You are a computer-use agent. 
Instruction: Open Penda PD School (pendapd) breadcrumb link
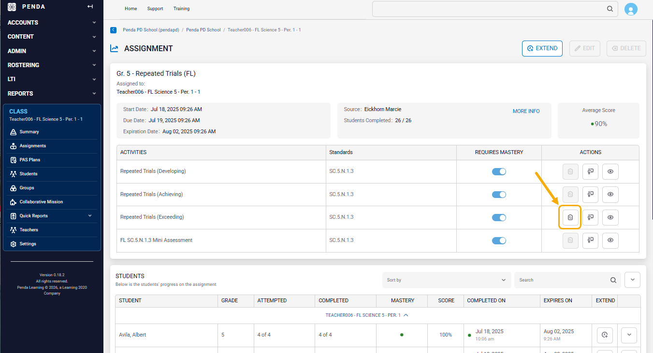tap(151, 30)
